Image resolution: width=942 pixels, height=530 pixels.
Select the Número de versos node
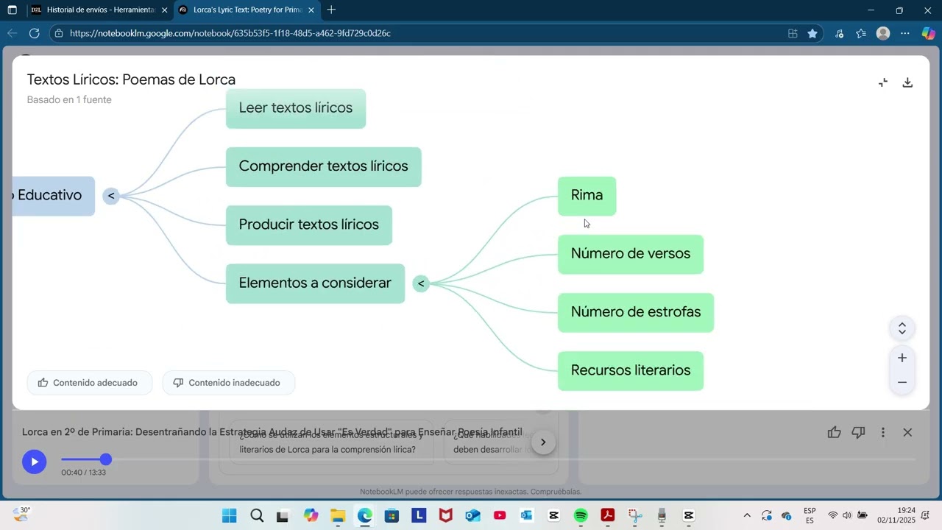click(x=631, y=254)
